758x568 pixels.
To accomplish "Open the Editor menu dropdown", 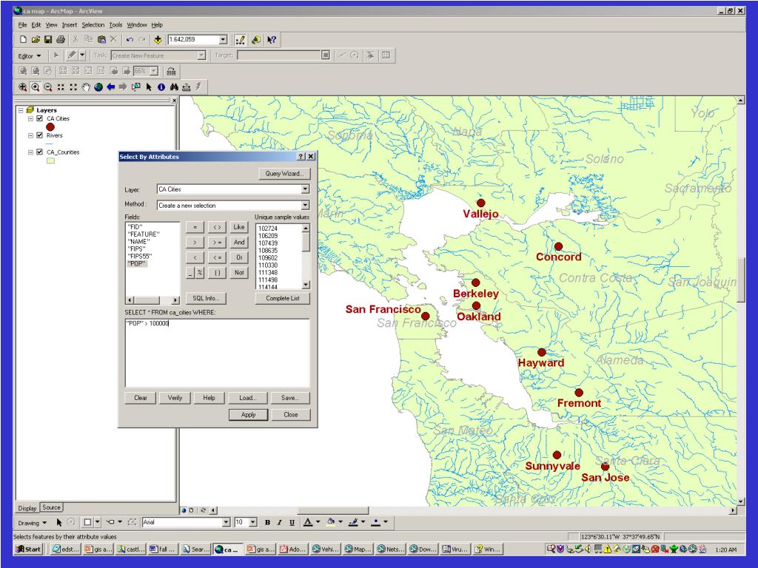I will [29, 56].
